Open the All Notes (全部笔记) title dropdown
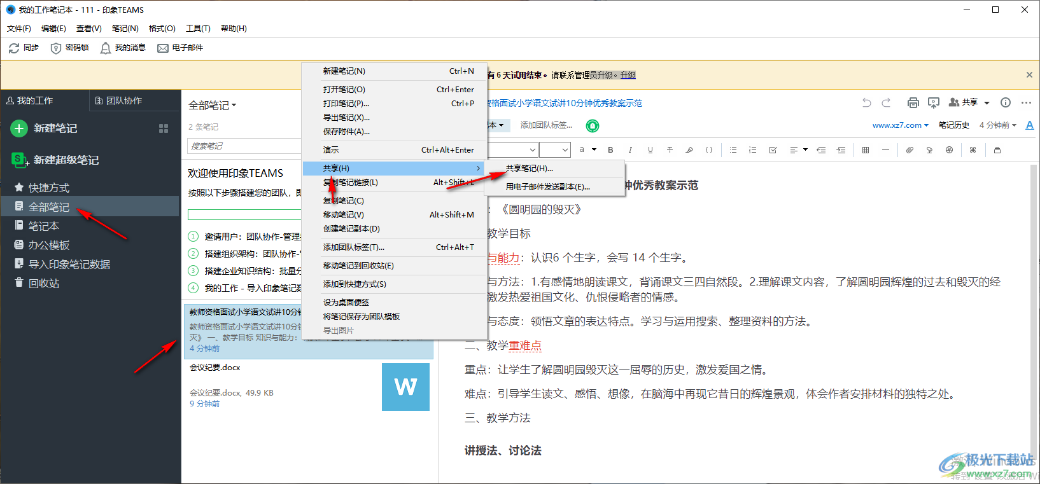The height and width of the screenshot is (484, 1040). pyautogui.click(x=212, y=105)
